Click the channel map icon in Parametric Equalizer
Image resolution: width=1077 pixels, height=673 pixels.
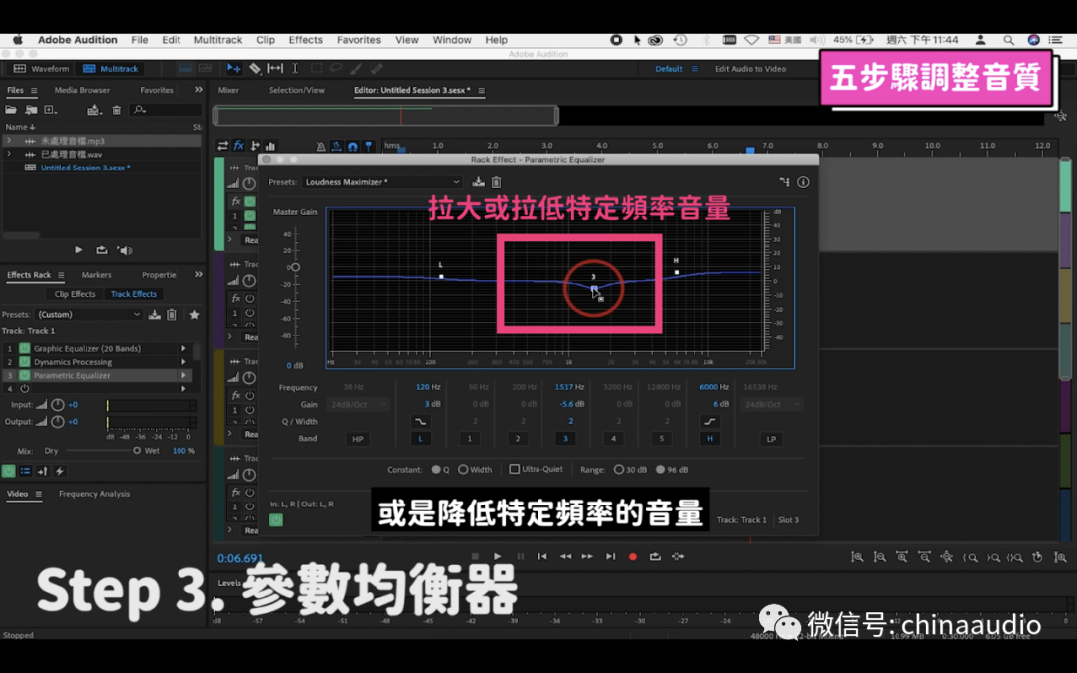pos(785,182)
